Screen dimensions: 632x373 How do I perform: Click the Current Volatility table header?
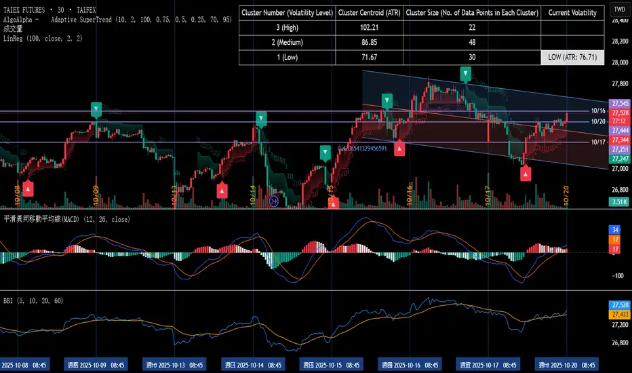pos(572,13)
